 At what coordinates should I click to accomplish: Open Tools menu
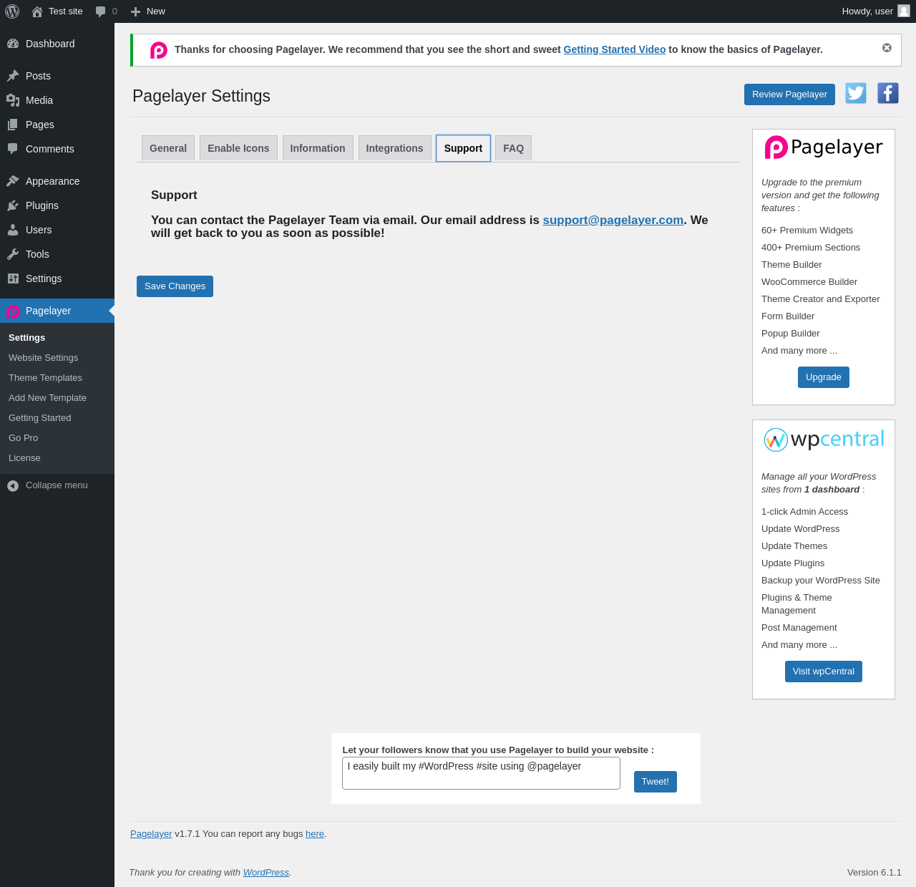pyautogui.click(x=57, y=254)
